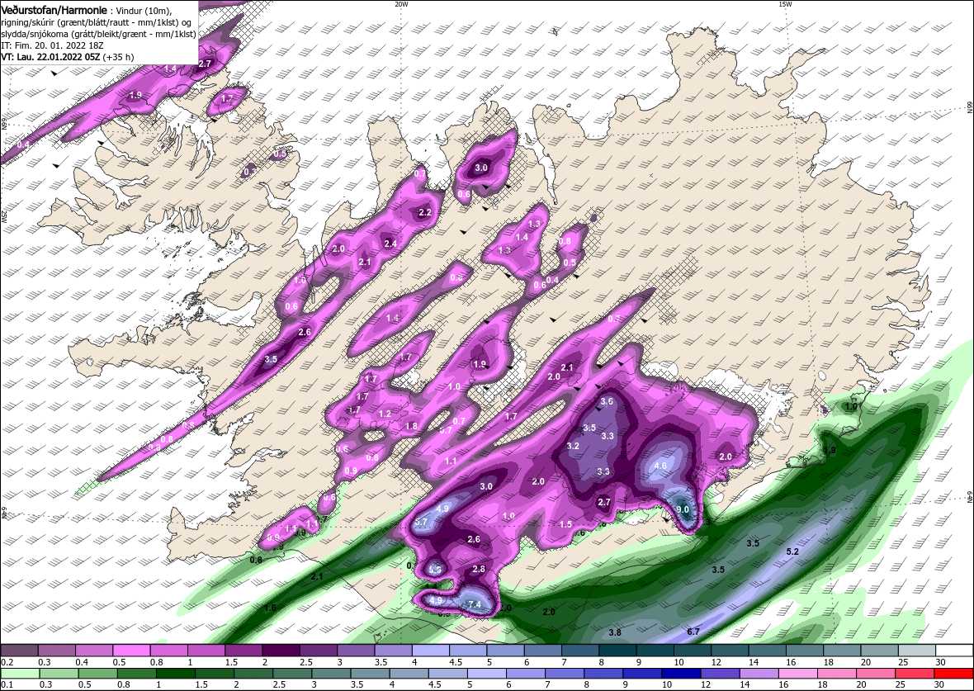
Task: Click the 2.4 value in the pink band
Action: (x=390, y=244)
